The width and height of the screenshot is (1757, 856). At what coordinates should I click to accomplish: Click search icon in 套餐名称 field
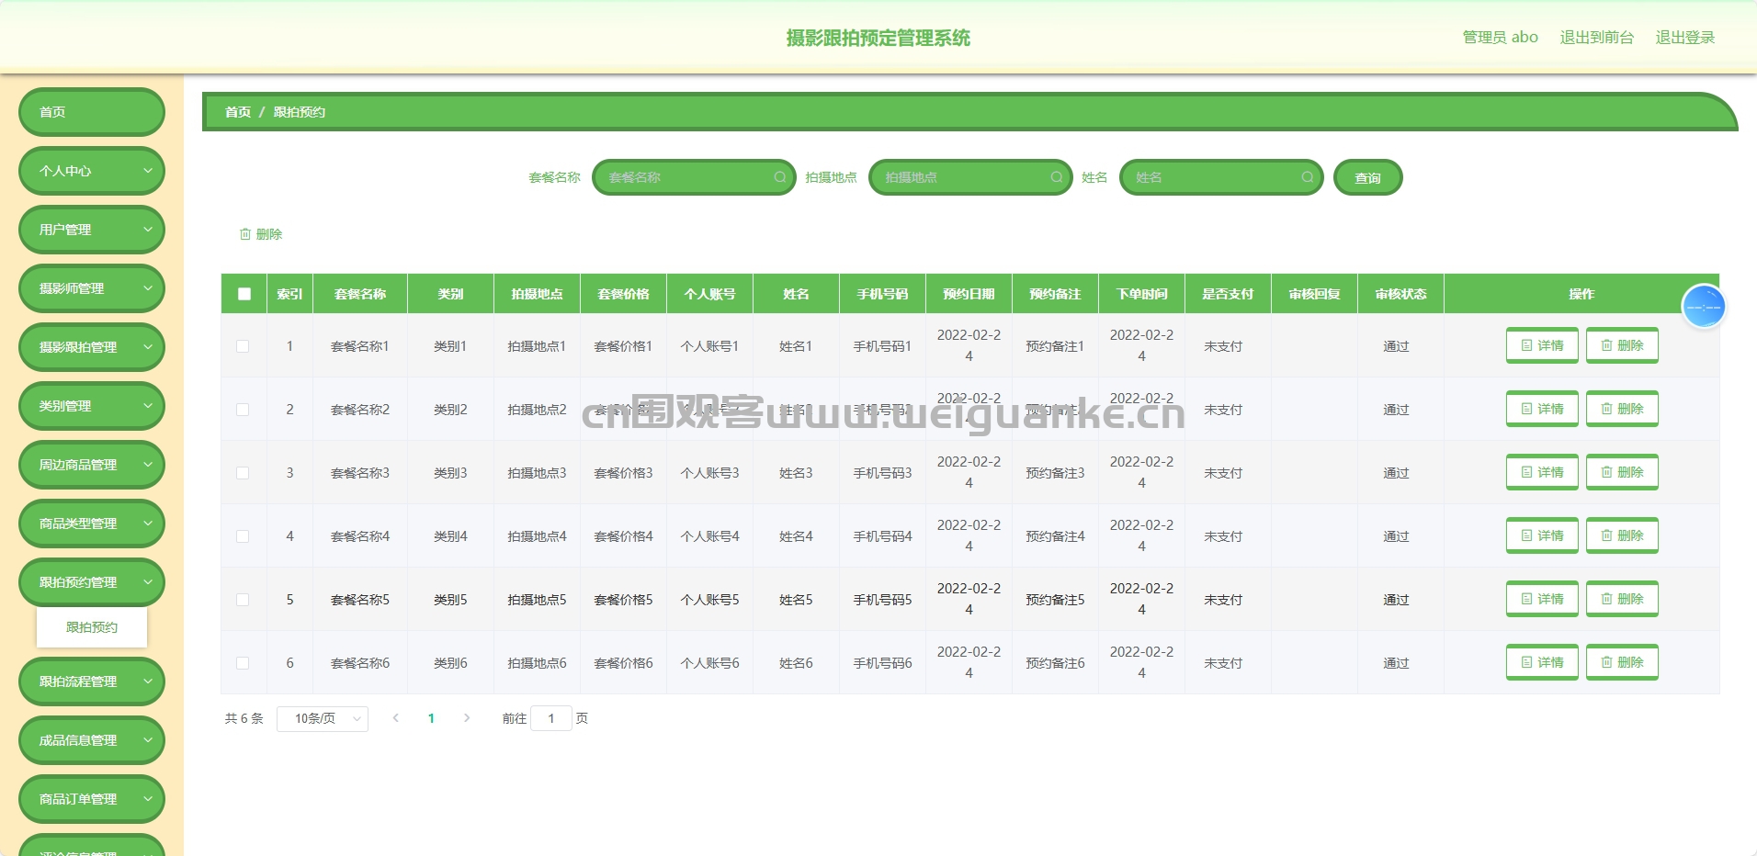point(780,177)
